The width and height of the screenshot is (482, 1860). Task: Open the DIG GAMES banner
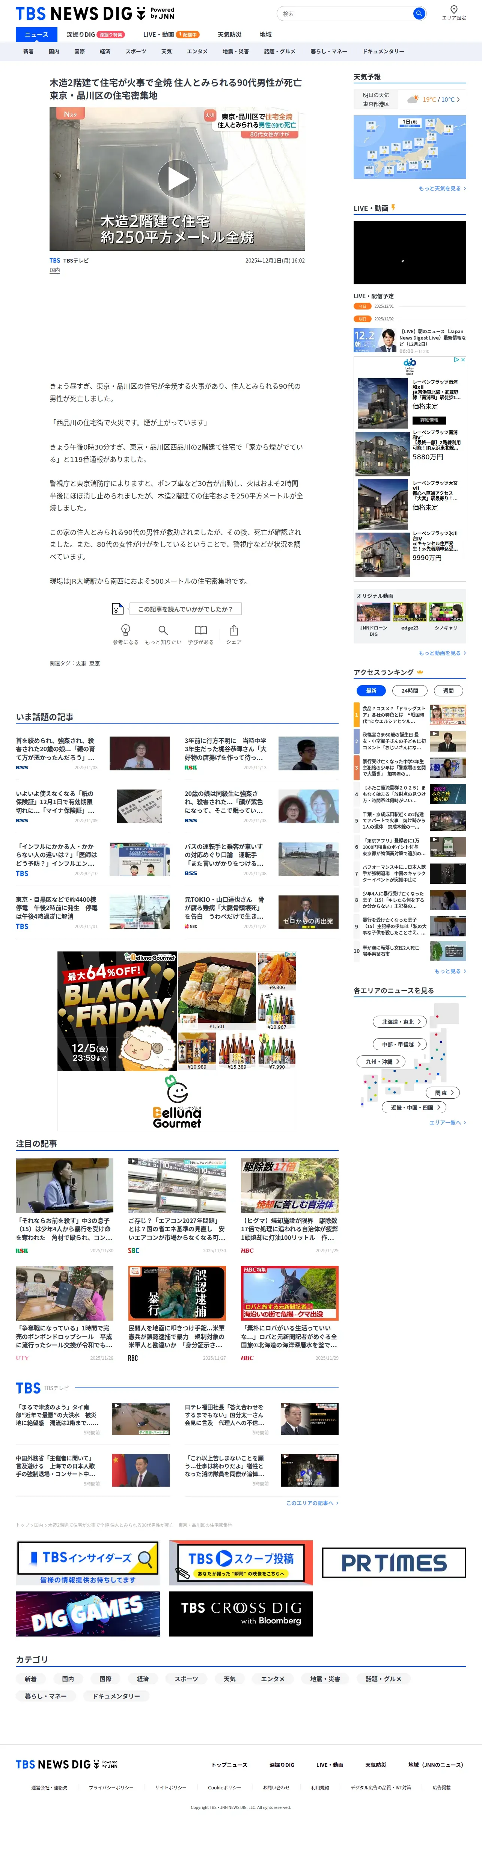click(x=88, y=1614)
